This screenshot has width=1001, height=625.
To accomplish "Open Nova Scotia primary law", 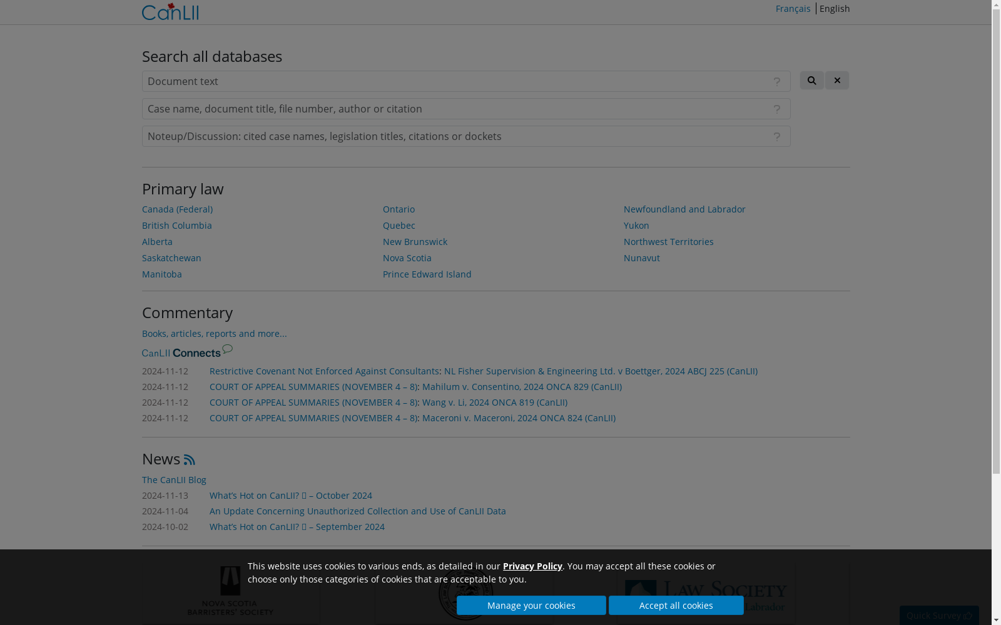I will (x=407, y=258).
